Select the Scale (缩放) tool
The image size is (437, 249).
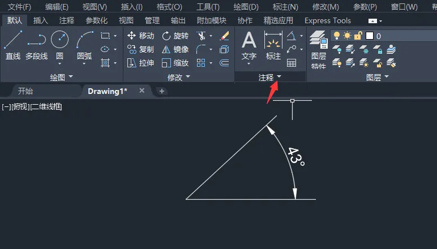point(175,63)
